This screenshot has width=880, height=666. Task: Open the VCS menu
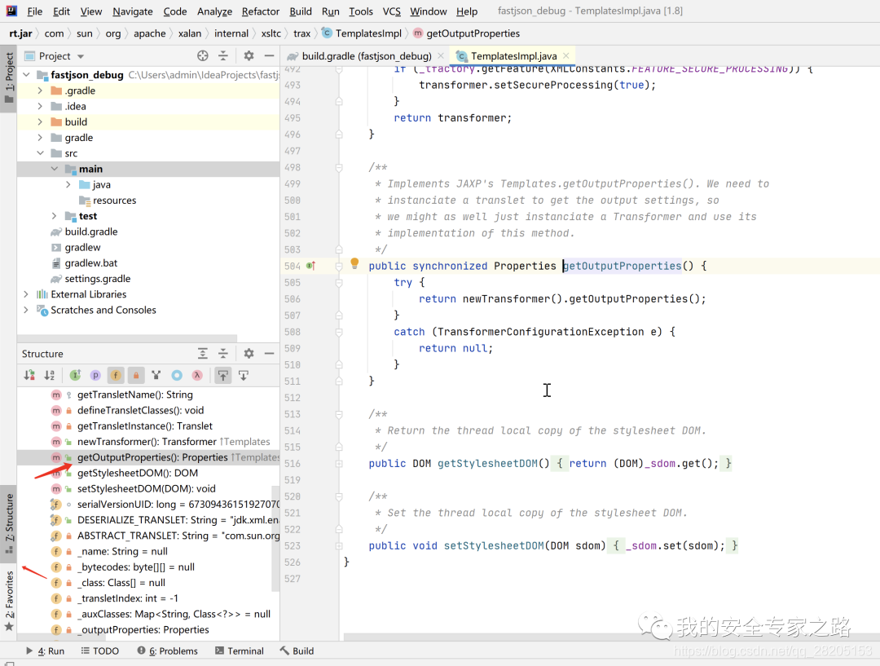(x=391, y=11)
